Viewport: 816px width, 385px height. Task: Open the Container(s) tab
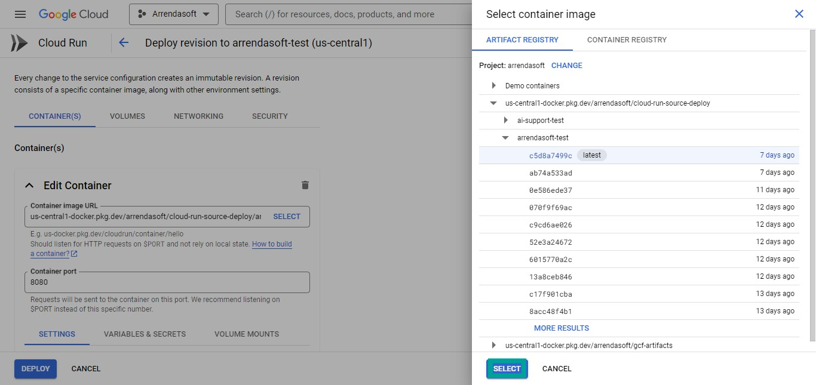coord(55,116)
